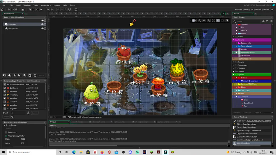Create a new project from toolbar
The image size is (276, 155).
tap(9, 9)
